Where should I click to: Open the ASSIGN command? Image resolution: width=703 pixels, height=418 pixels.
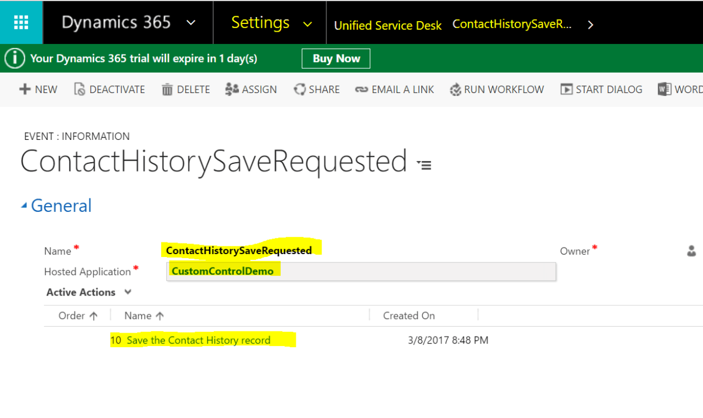tap(251, 89)
